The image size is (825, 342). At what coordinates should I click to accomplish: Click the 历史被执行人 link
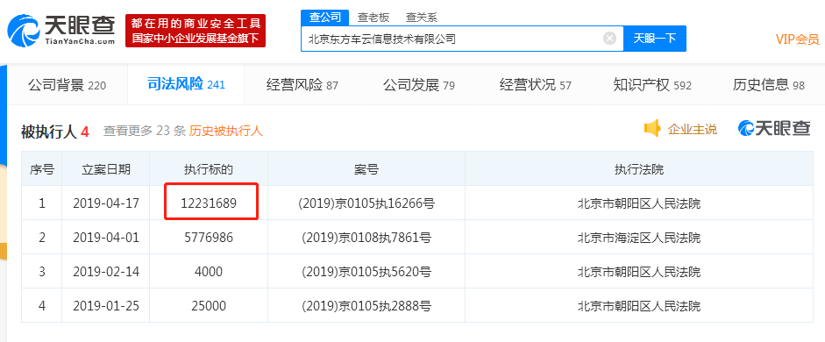coord(225,131)
